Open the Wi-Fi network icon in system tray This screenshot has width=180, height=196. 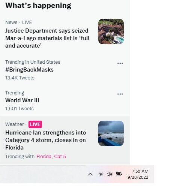(101, 174)
